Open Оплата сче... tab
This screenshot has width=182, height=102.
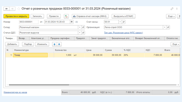(172, 38)
